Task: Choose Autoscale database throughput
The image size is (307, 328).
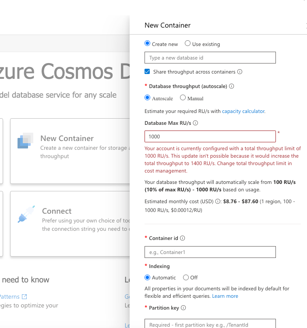Action: (148, 98)
